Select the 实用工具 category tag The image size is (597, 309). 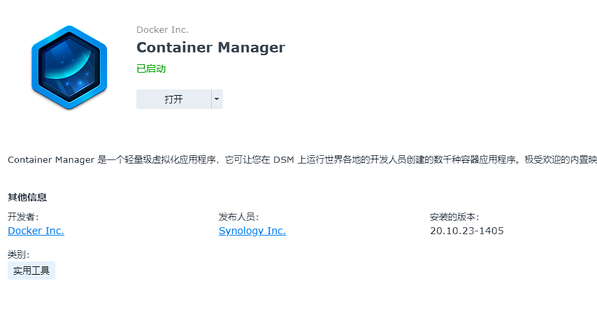[31, 271]
